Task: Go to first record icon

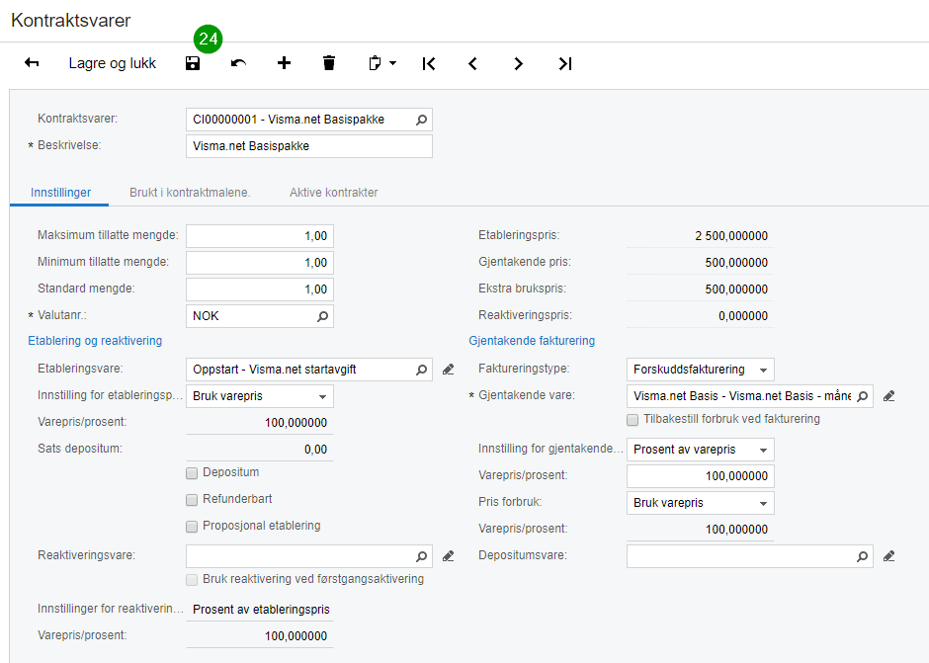Action: (429, 63)
